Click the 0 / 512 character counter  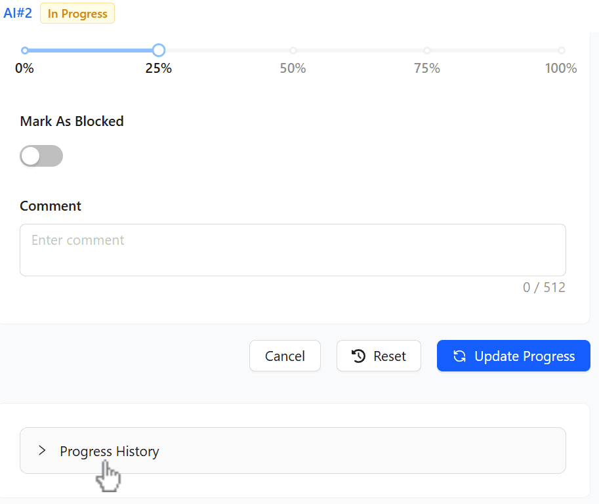click(x=544, y=287)
